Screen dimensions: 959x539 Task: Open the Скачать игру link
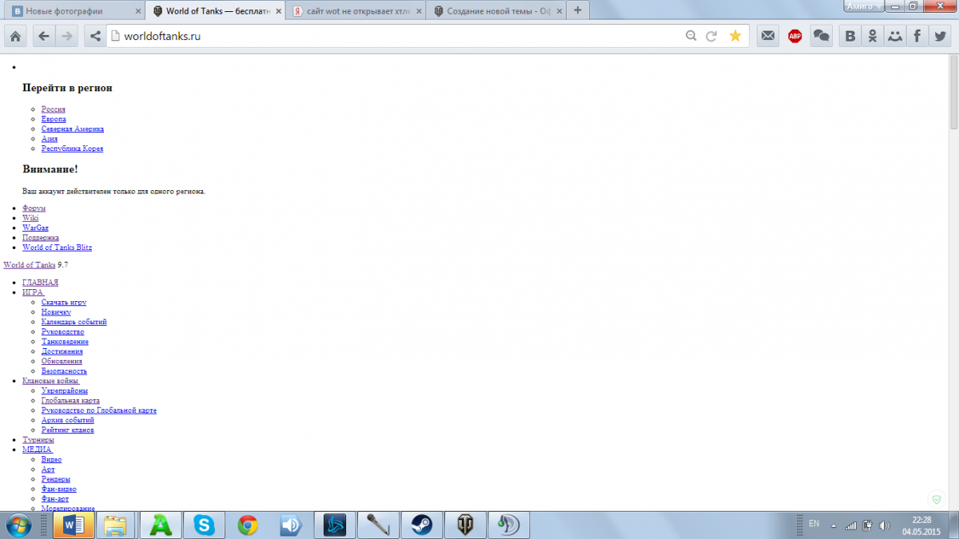[x=64, y=303]
